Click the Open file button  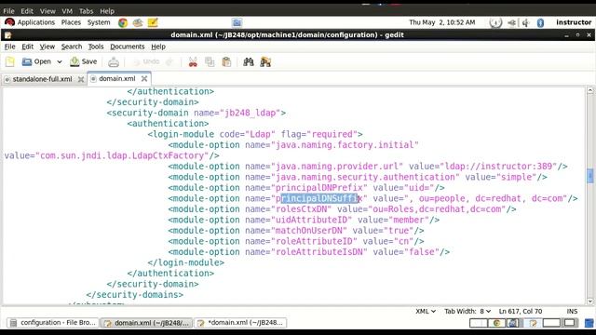click(36, 61)
